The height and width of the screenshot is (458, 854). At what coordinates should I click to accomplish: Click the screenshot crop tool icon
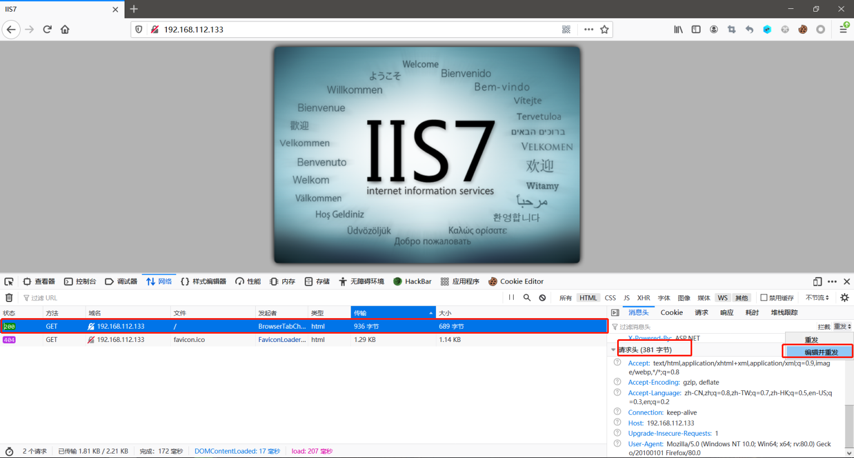(732, 29)
